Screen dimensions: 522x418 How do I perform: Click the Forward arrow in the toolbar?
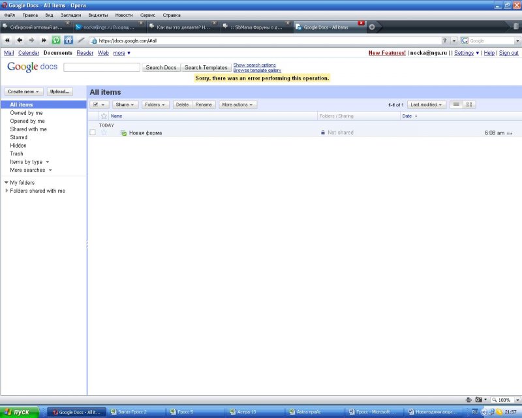click(31, 40)
